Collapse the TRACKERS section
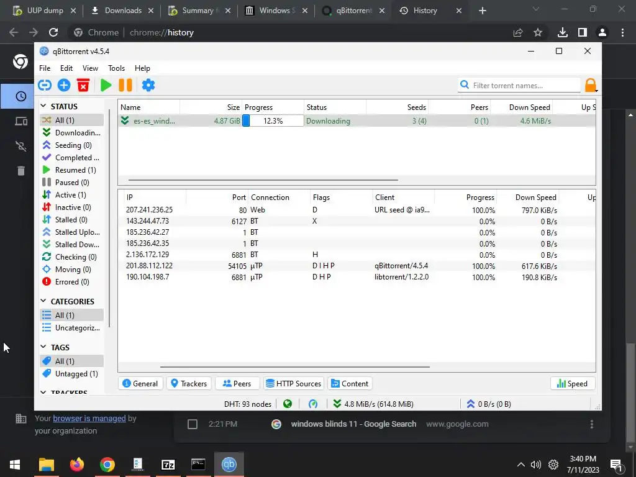The height and width of the screenshot is (477, 636). point(43,393)
